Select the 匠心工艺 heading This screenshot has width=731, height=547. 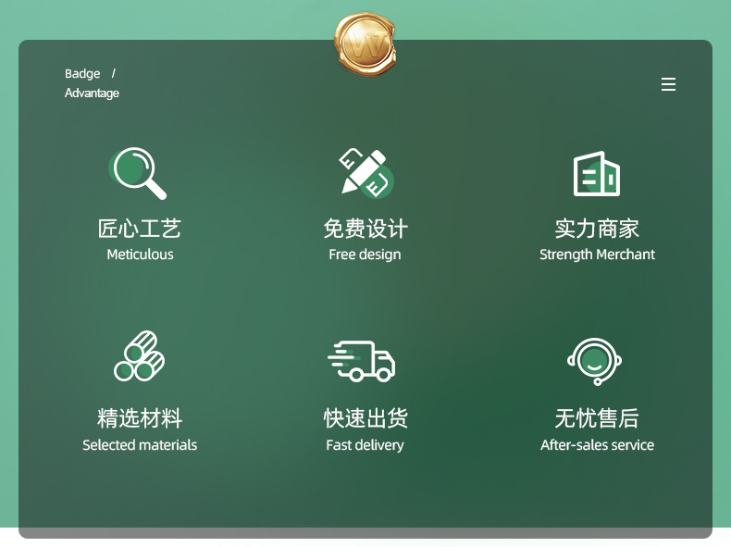(140, 229)
